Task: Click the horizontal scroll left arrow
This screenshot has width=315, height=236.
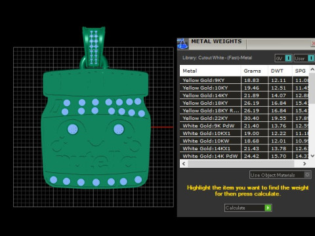Action: (184, 164)
